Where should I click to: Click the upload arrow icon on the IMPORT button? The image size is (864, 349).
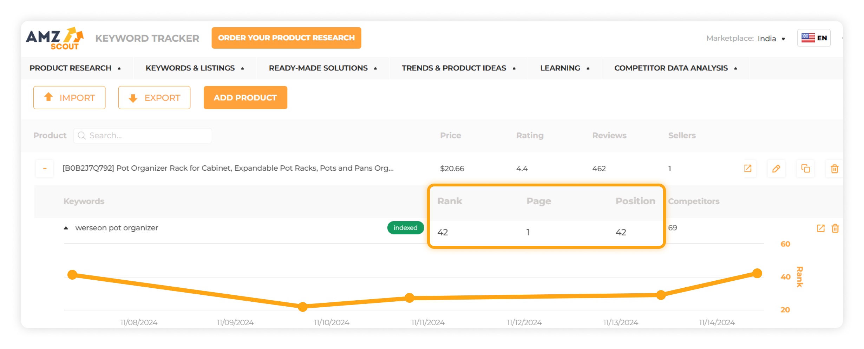point(48,97)
